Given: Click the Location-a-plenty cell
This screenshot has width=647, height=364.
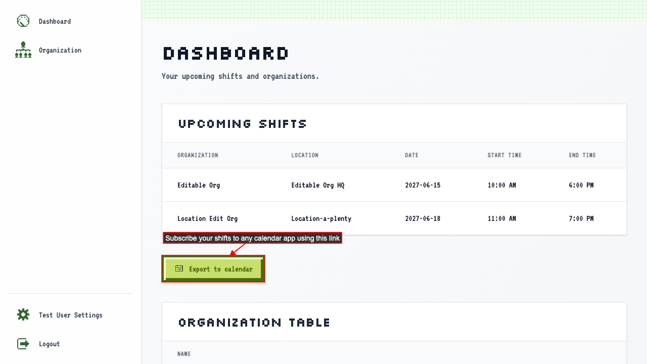Looking at the screenshot, I should pyautogui.click(x=321, y=218).
